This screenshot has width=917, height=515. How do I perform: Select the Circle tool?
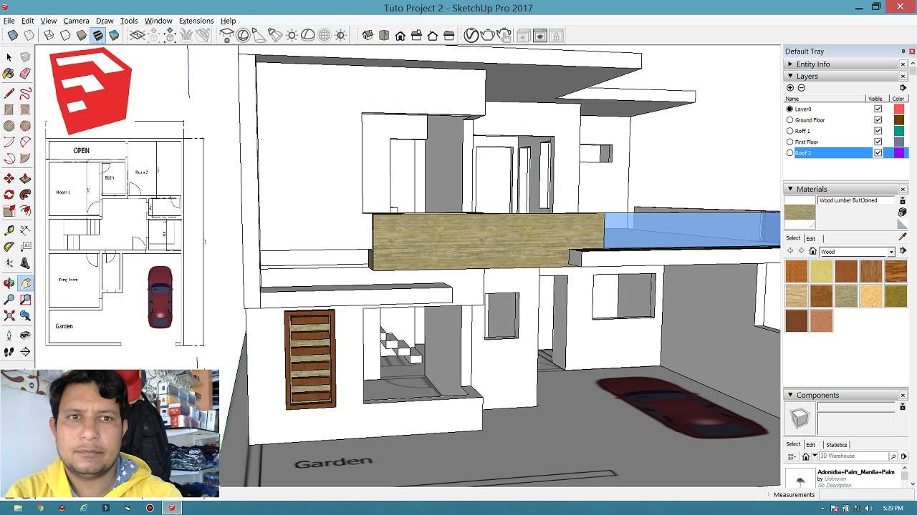coord(9,126)
